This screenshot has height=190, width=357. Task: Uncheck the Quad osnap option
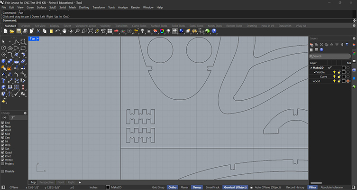3,152
